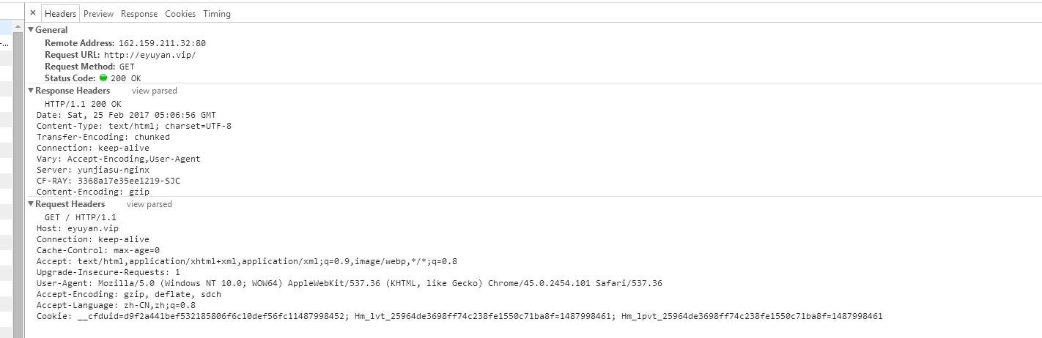The image size is (1042, 338).
Task: Click view parsed for Response Headers
Action: point(154,91)
